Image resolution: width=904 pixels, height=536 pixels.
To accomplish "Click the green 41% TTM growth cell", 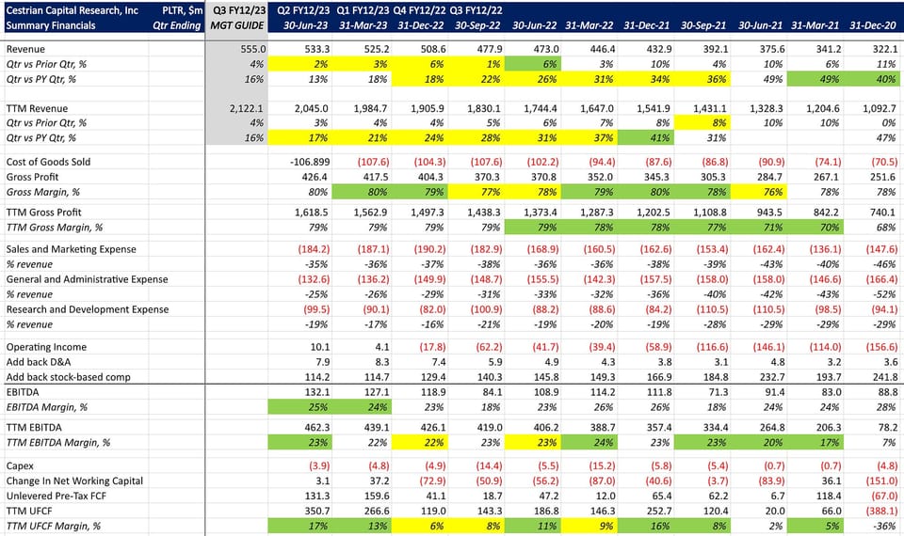I will [x=645, y=137].
